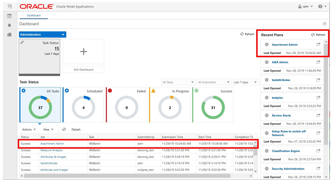Click the Edit Dashboard button
Screen dimensions: 332x182
84,70
